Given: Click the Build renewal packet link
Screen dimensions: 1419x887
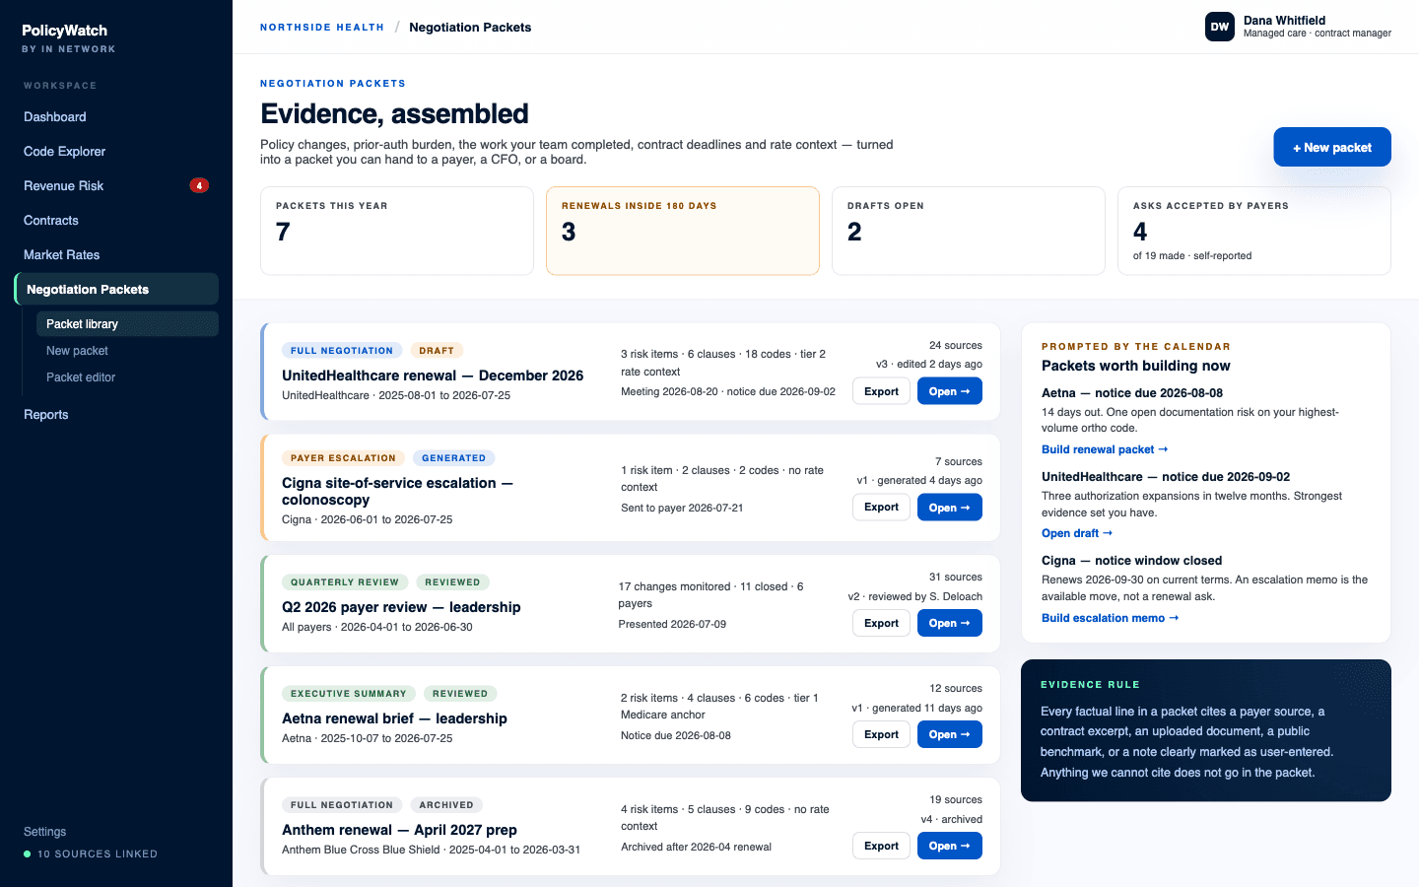Looking at the screenshot, I should [x=1105, y=449].
